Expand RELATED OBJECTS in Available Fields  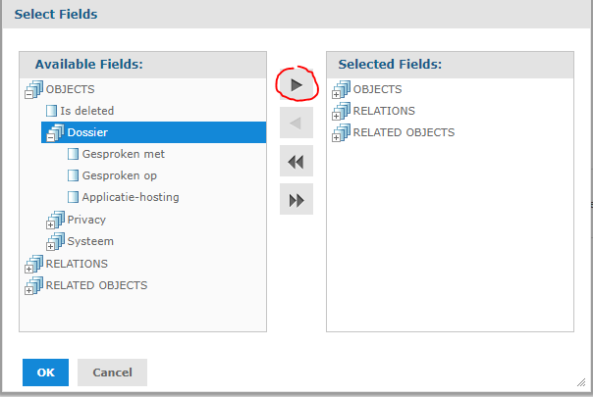[x=28, y=290]
